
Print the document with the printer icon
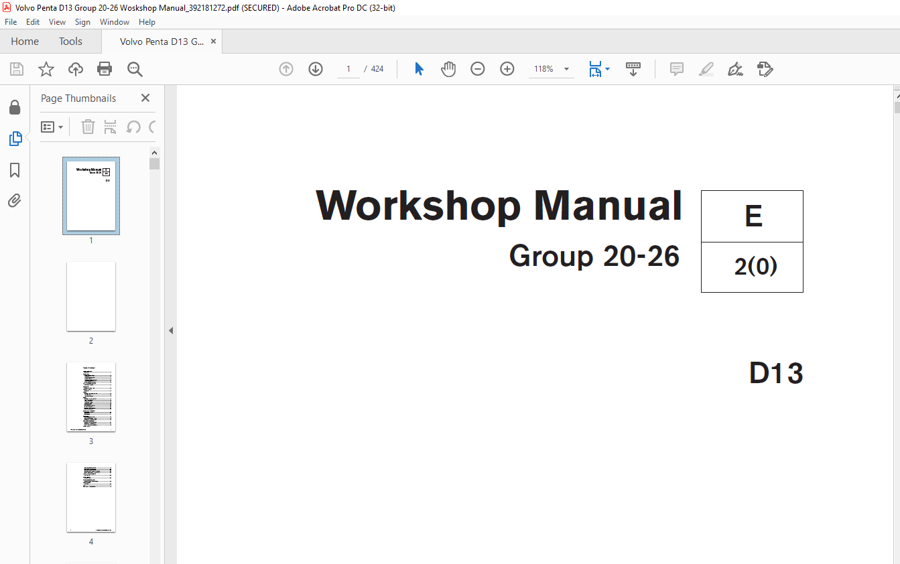click(x=105, y=69)
